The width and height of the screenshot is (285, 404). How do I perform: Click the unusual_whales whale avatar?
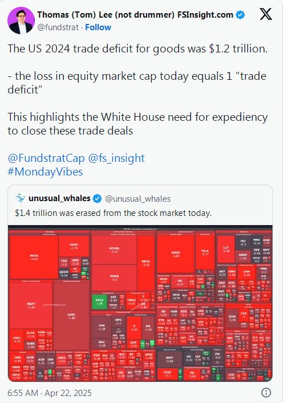tap(20, 199)
